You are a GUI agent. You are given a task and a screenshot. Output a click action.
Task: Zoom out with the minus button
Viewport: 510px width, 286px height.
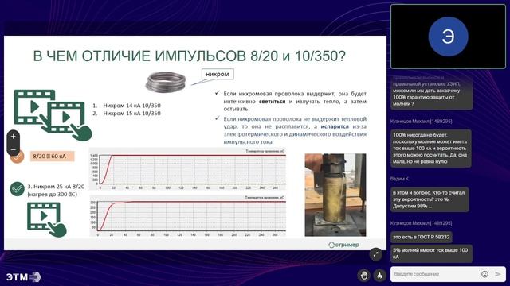13,149
